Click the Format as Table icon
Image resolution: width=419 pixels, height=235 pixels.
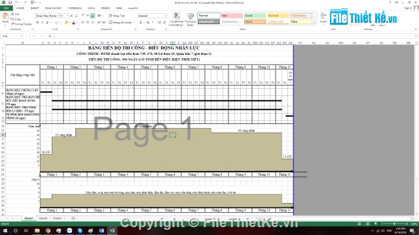coord(191,20)
